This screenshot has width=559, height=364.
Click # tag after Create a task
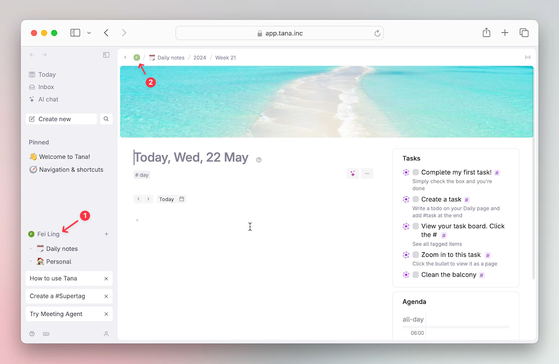pyautogui.click(x=467, y=200)
